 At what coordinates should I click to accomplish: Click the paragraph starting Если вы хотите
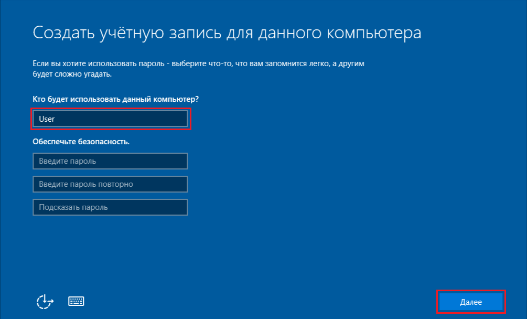(x=198, y=69)
